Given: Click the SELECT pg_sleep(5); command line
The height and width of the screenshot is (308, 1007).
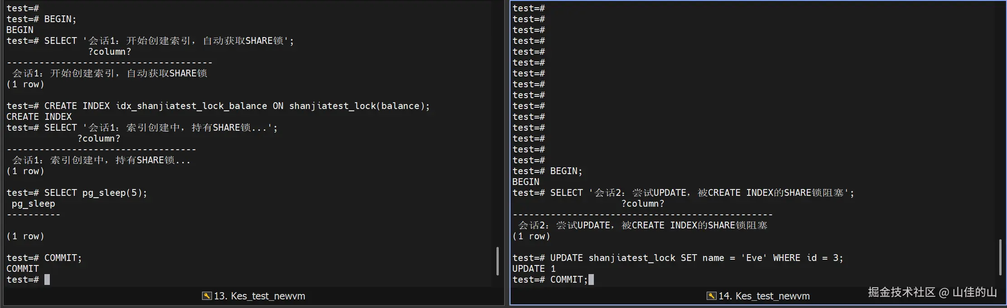Looking at the screenshot, I should pos(95,193).
